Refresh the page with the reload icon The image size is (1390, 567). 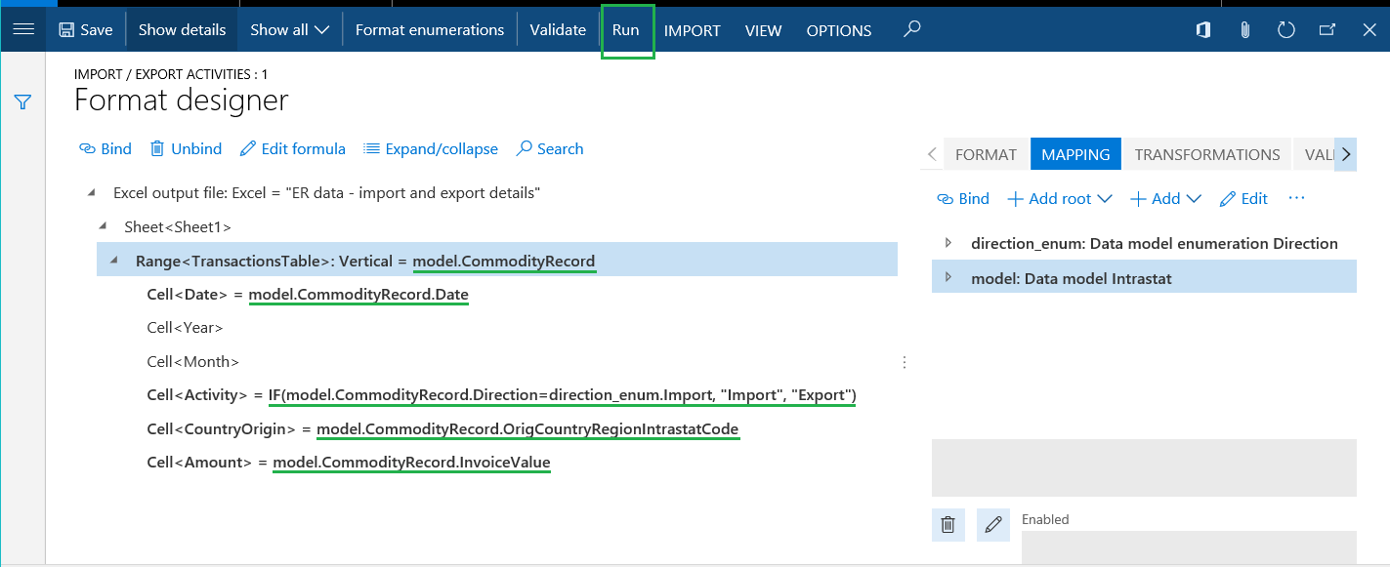pyautogui.click(x=1286, y=30)
